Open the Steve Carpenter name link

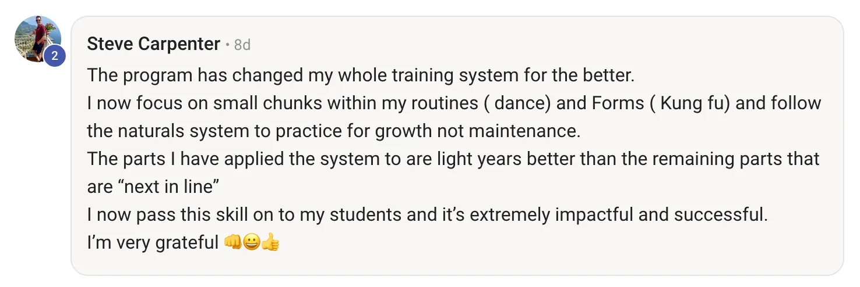154,44
